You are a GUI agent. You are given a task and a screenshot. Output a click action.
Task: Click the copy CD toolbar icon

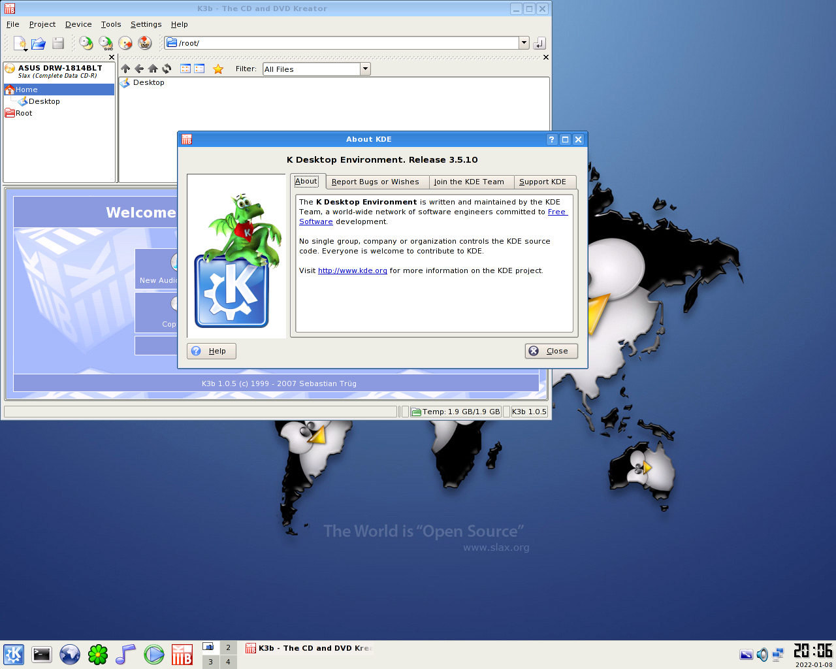pyautogui.click(x=86, y=43)
